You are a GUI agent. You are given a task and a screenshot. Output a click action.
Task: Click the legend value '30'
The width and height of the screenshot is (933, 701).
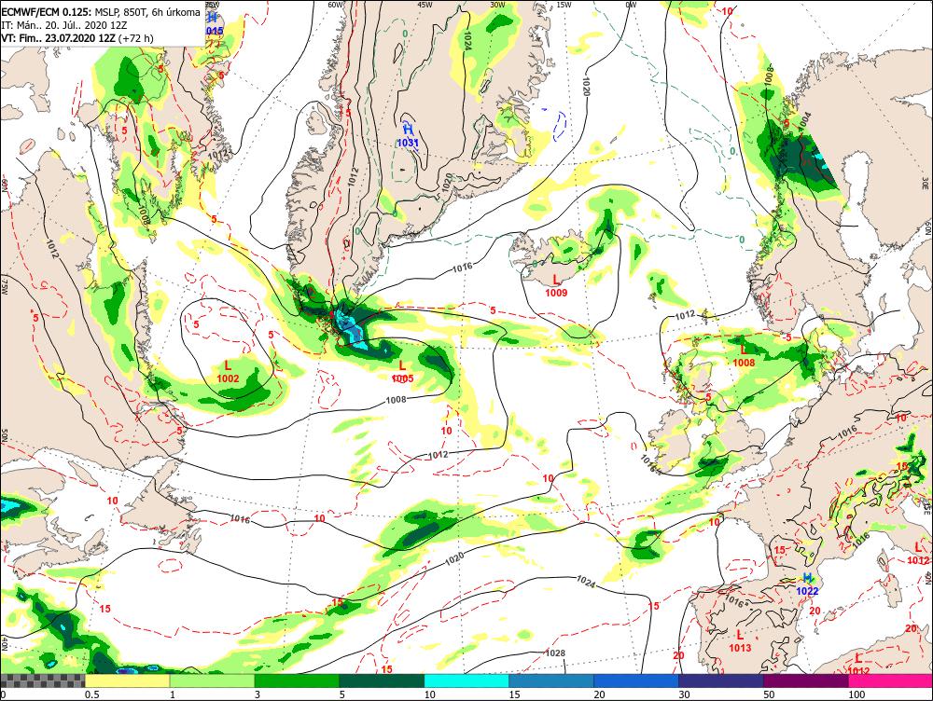point(684,694)
